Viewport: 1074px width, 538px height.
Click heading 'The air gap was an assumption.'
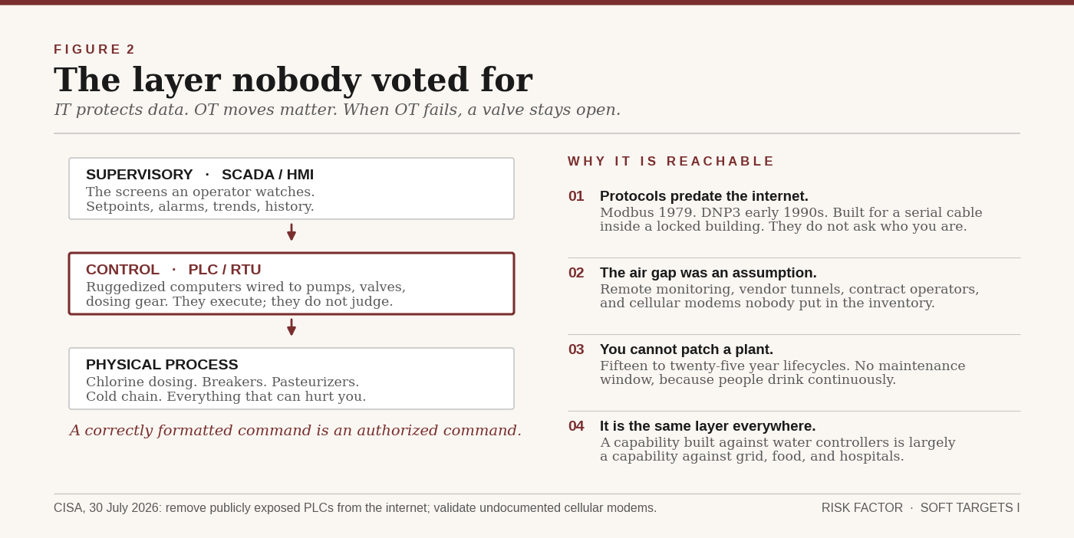(x=708, y=273)
